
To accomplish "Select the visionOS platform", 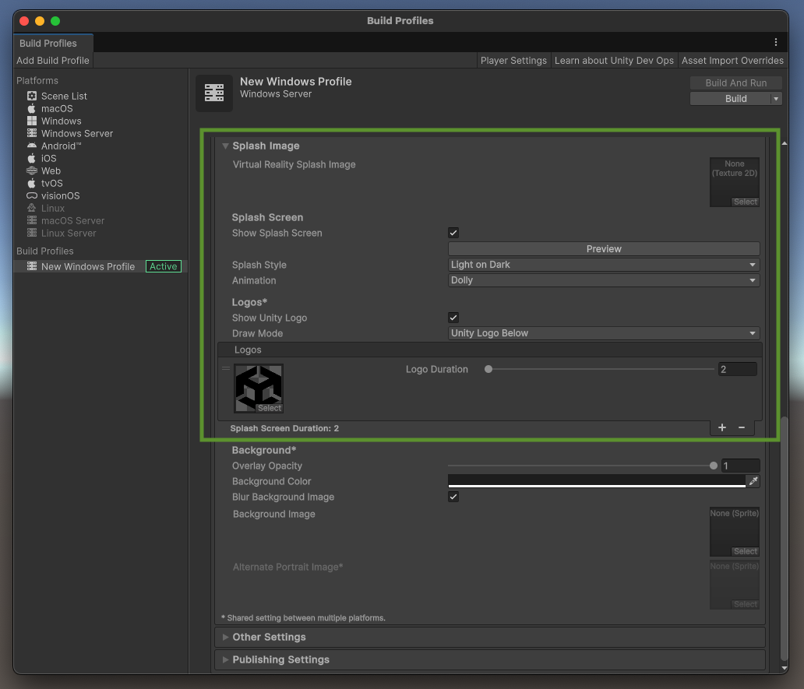I will [x=60, y=195].
